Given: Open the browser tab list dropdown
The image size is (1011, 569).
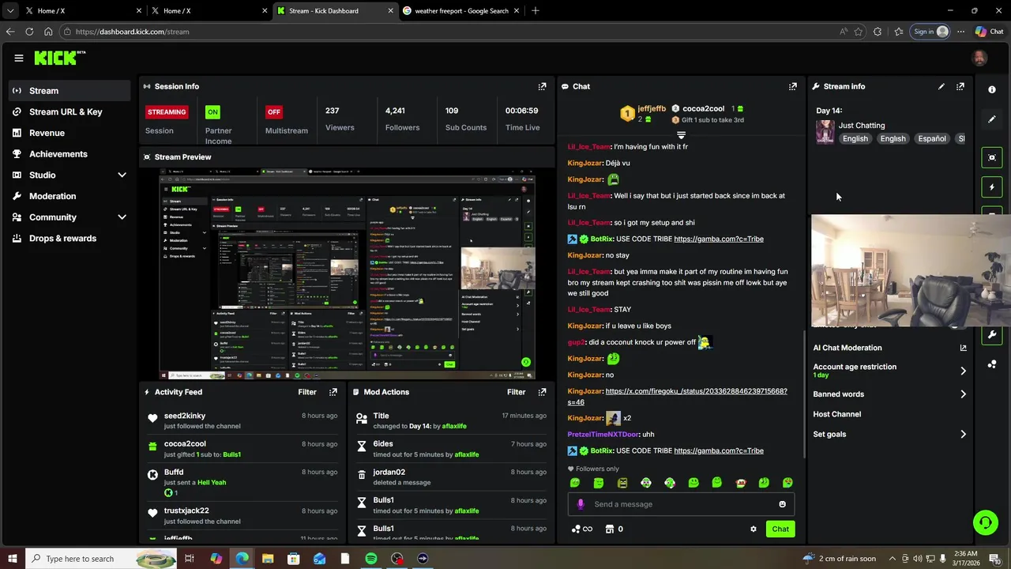Looking at the screenshot, I should click(x=10, y=11).
